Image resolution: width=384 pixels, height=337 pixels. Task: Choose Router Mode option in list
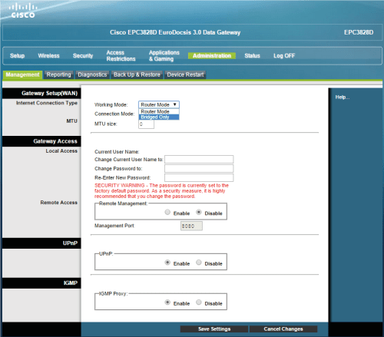159,111
